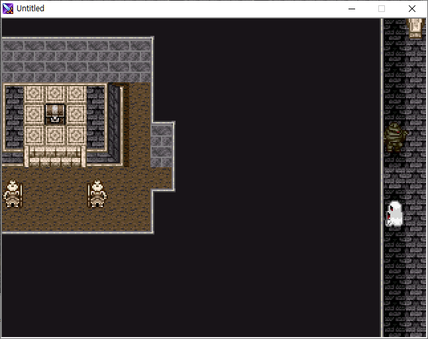
Task: Select the right skeleton guard near stairs
Action: (x=97, y=194)
